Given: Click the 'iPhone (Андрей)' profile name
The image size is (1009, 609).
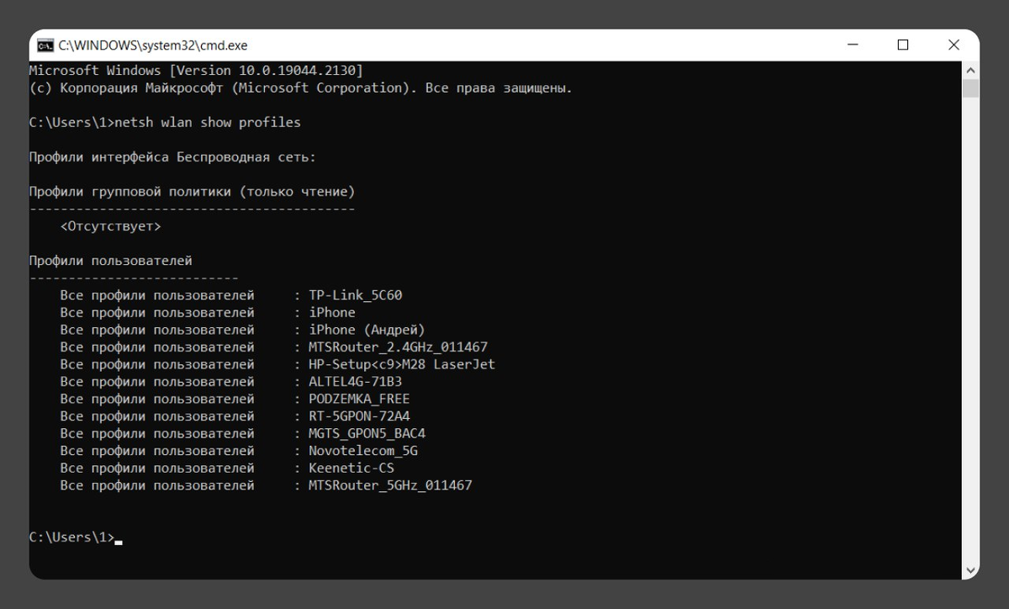Looking at the screenshot, I should pyautogui.click(x=367, y=330).
